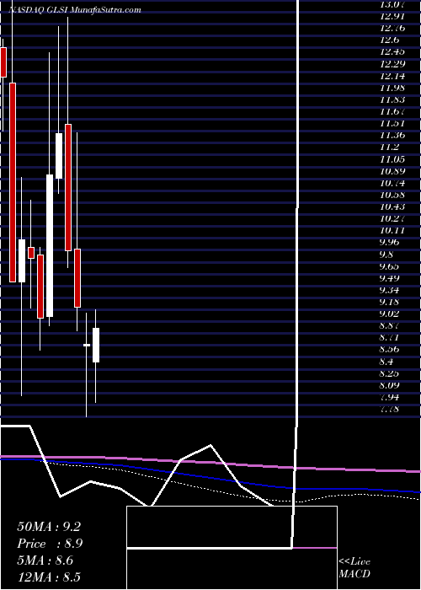Pick the 10.74 price label
421x590 pixels.
(x=392, y=183)
